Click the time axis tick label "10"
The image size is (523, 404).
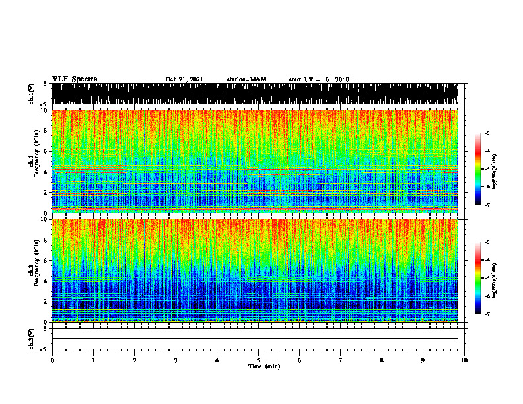(x=464, y=360)
